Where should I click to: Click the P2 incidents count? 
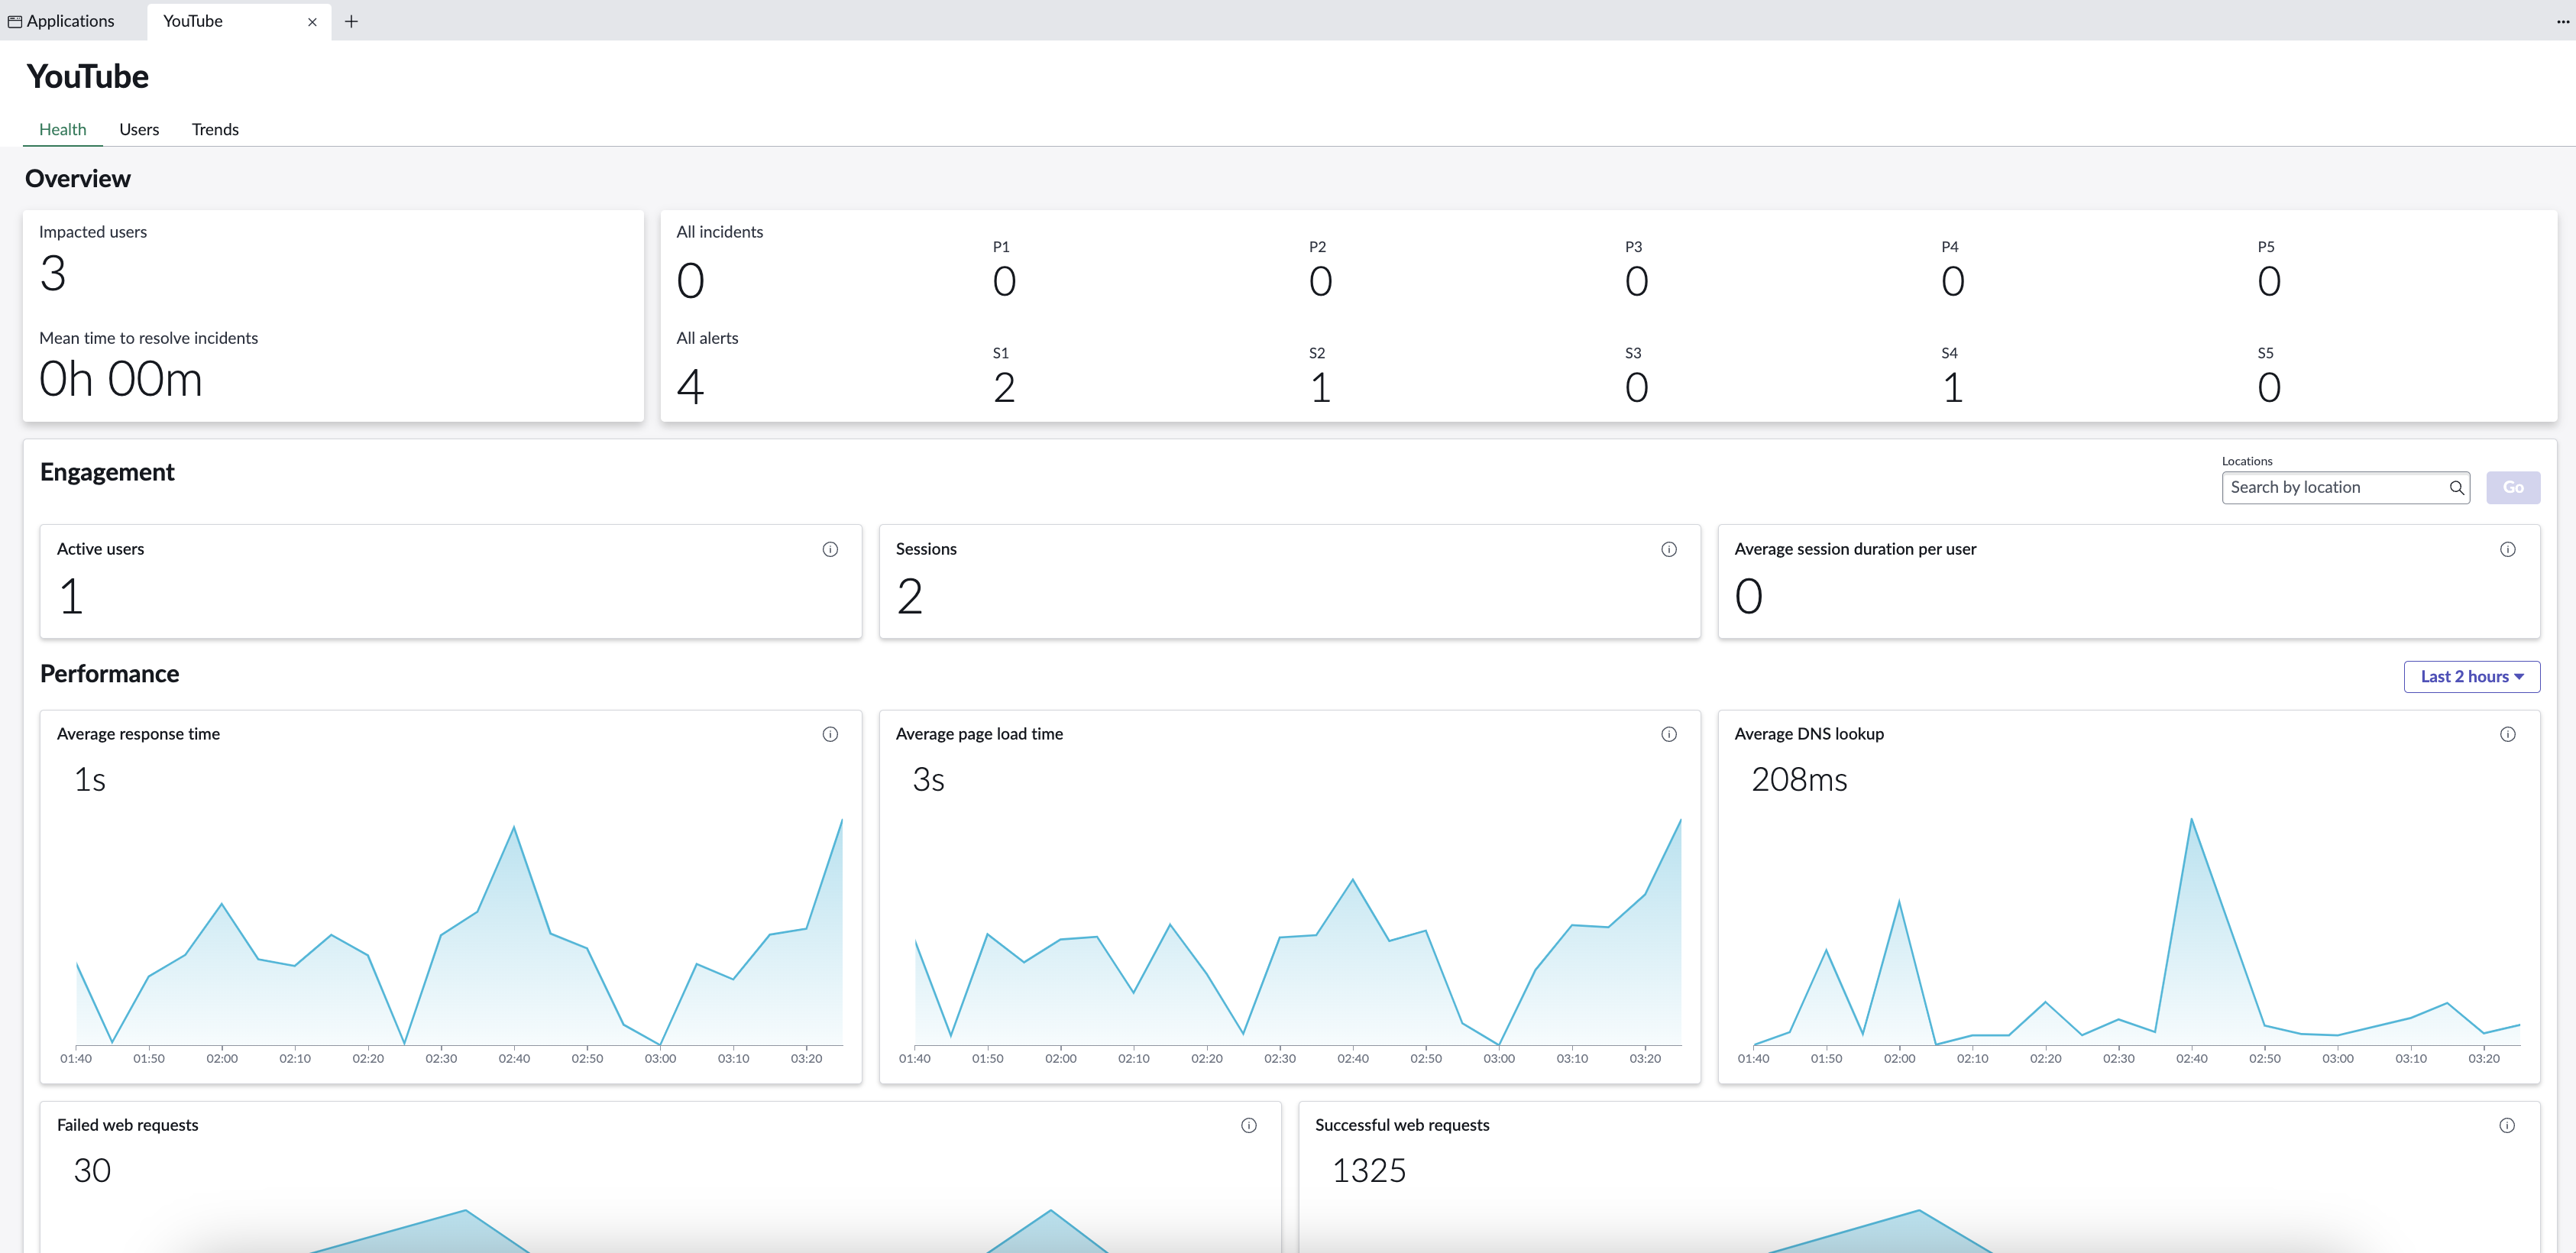tap(1320, 281)
